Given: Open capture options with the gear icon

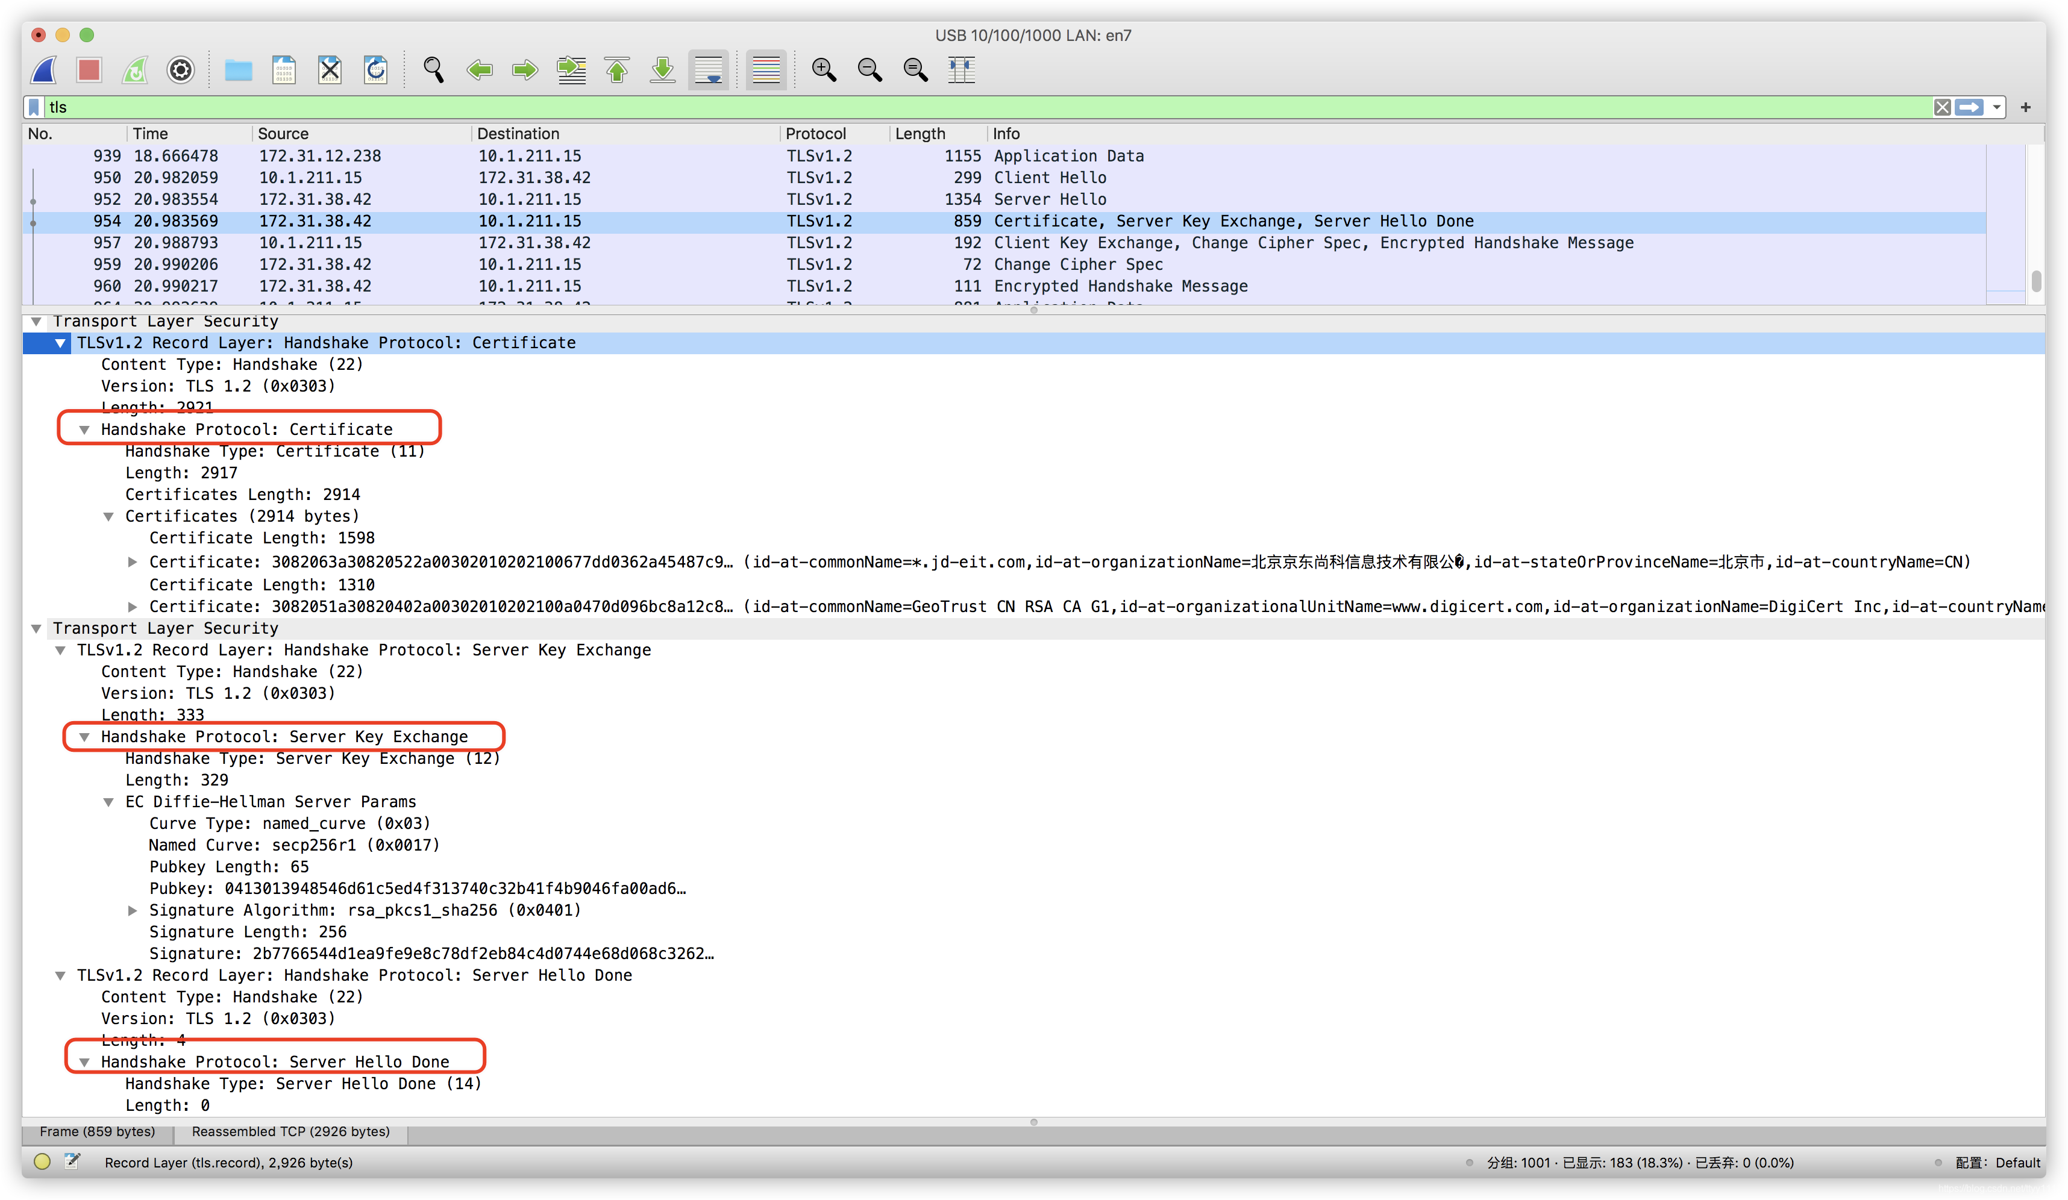Looking at the screenshot, I should point(180,70).
